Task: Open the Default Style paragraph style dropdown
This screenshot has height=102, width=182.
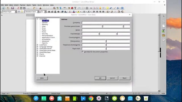Action: pyautogui.click(x=16, y=12)
